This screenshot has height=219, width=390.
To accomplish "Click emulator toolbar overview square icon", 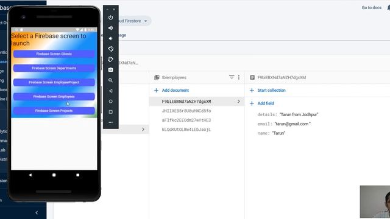I will (x=111, y=112).
